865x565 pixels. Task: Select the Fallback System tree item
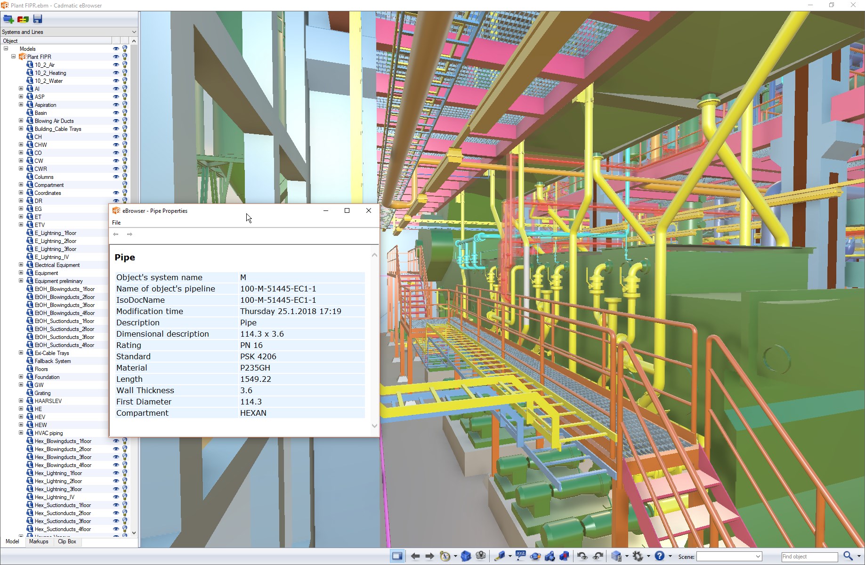pos(53,361)
